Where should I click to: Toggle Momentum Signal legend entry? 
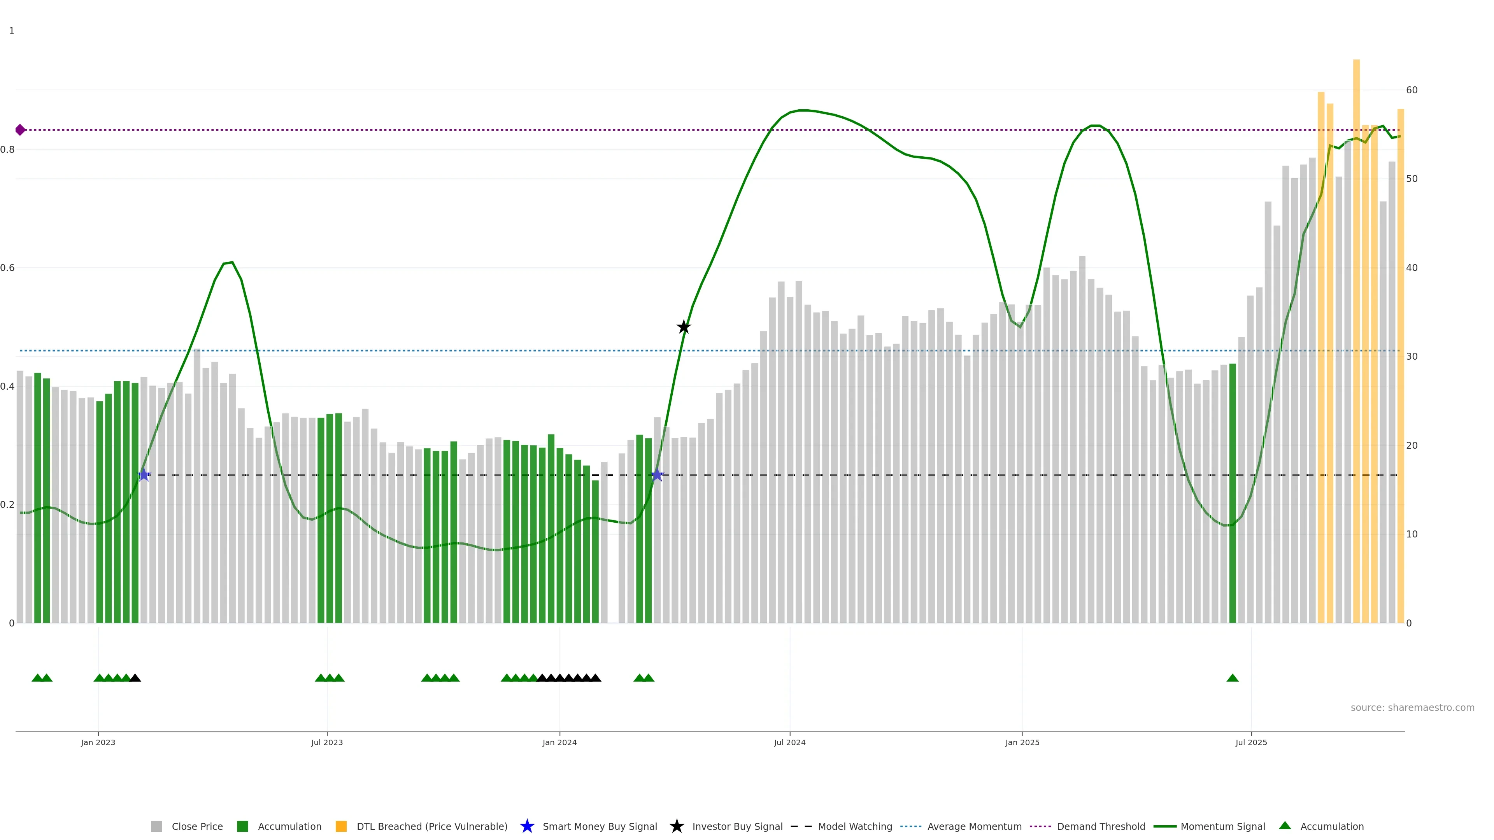point(1222,826)
